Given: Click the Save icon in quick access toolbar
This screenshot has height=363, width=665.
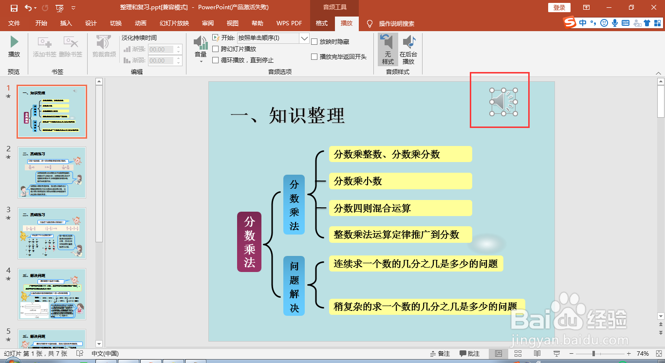Looking at the screenshot, I should click(14, 7).
